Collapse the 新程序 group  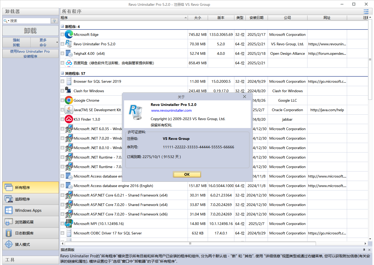tap(63, 27)
